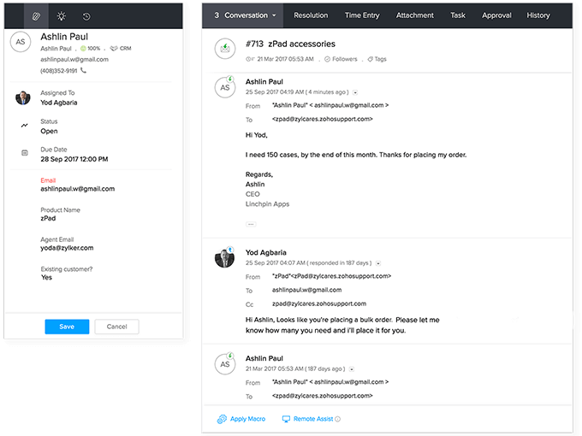The height and width of the screenshot is (436, 582).
Task: Switch to the Resolution tab
Action: (311, 15)
